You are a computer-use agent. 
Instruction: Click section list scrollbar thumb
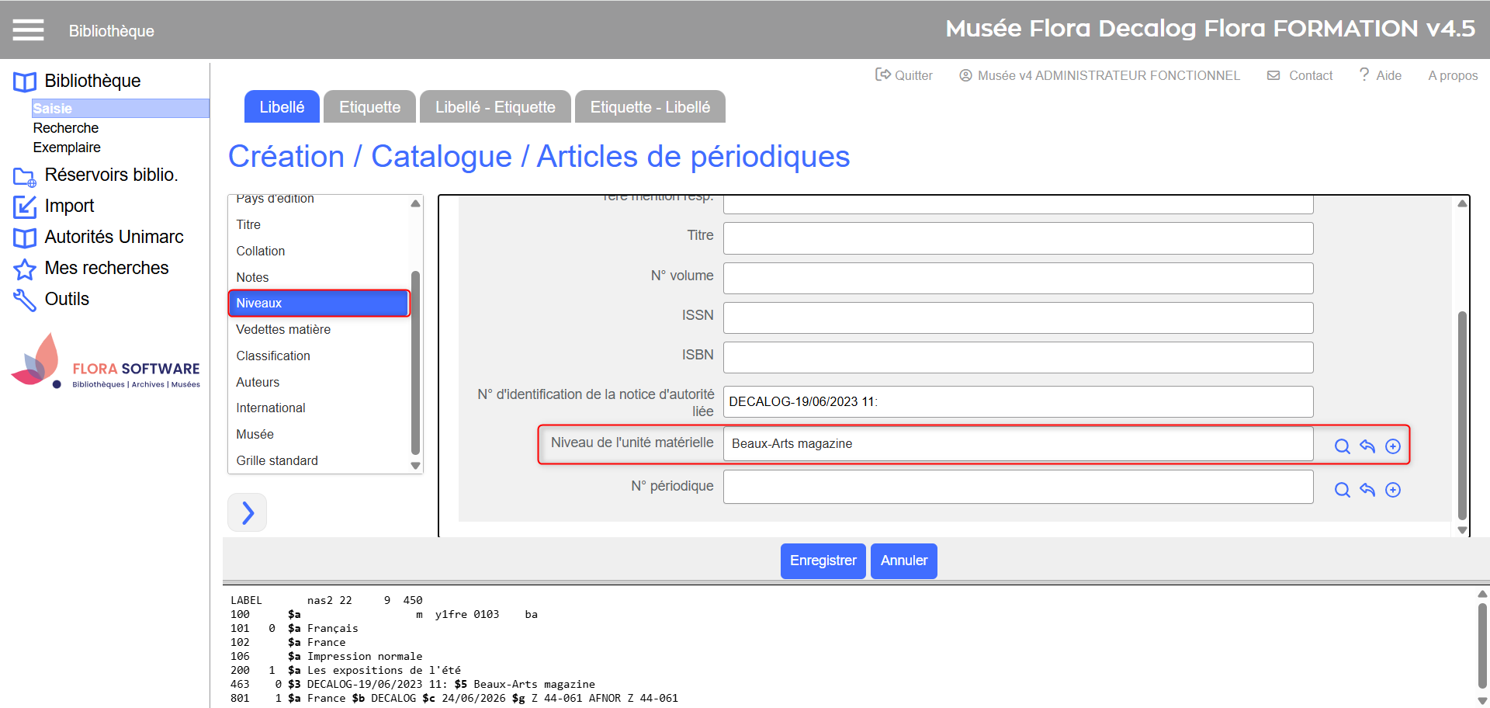(x=415, y=363)
